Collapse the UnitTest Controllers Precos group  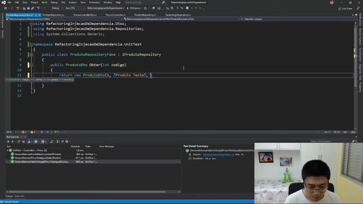click(x=7, y=150)
